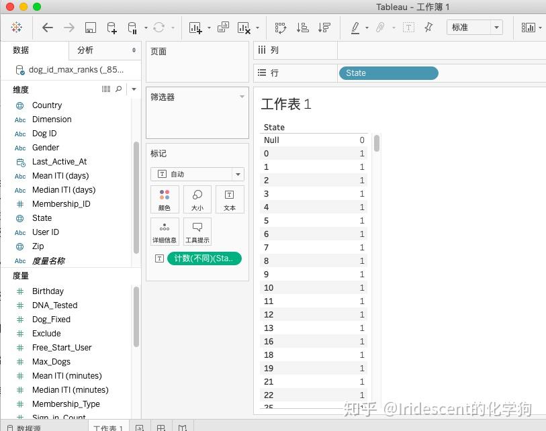Select the Swap Rows and Columns icon
Viewport: 546px width, 431px height.
click(281, 27)
